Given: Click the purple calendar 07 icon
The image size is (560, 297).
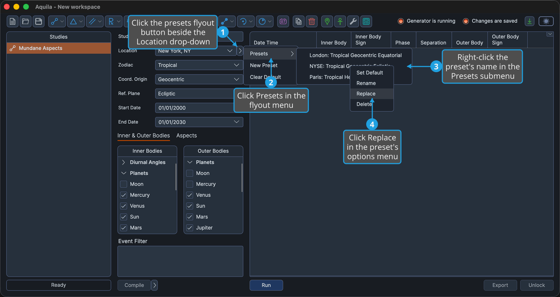Looking at the screenshot, I should [283, 21].
